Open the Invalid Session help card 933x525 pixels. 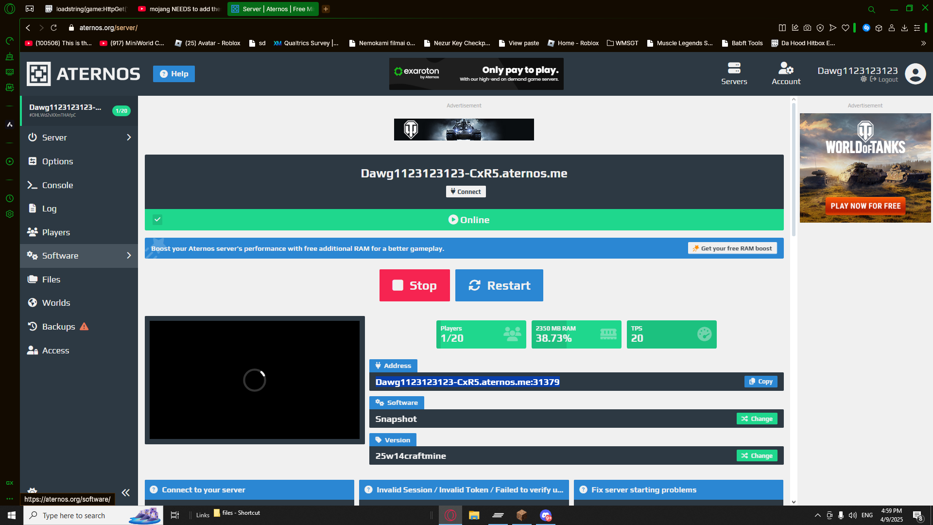click(x=464, y=490)
